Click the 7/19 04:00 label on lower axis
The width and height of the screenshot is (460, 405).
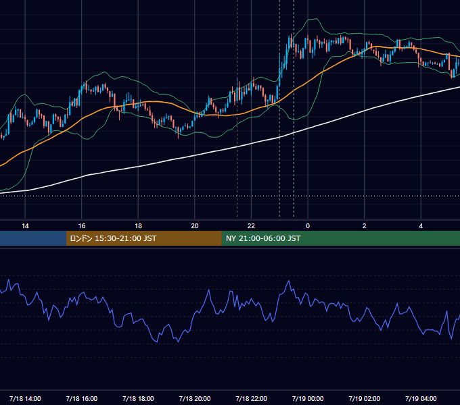[421, 398]
